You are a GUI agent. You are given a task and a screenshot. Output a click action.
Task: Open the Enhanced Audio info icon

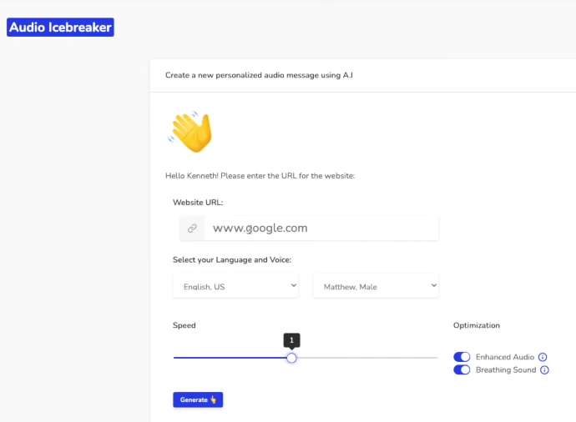click(x=543, y=357)
